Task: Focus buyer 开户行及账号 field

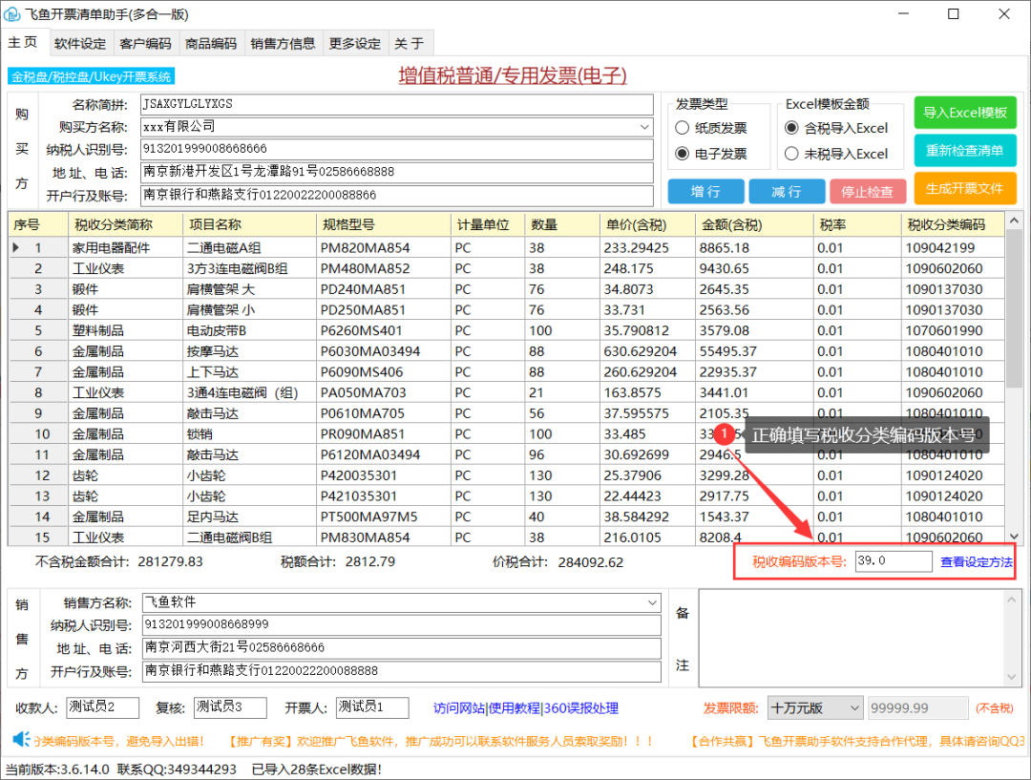Action: click(x=397, y=195)
